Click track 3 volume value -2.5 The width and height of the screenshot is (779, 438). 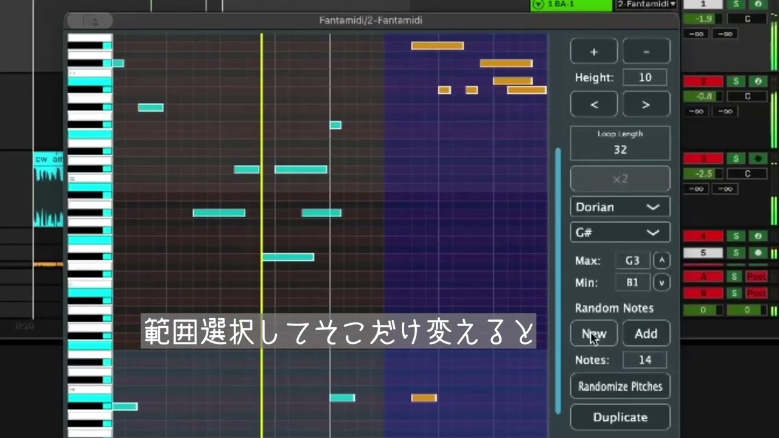click(x=704, y=174)
